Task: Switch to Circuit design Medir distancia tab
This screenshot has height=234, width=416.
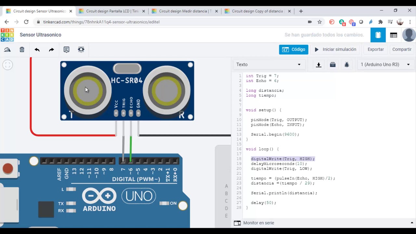Action: point(185,11)
